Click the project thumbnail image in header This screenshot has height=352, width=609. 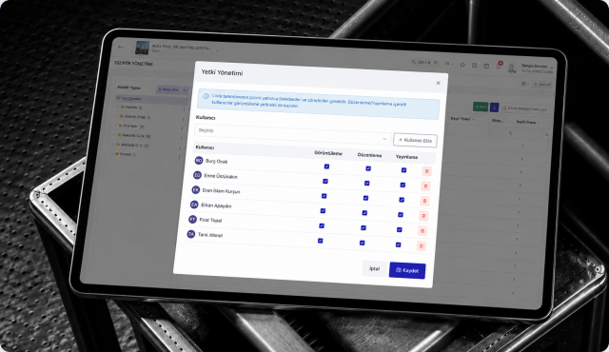[x=142, y=48]
